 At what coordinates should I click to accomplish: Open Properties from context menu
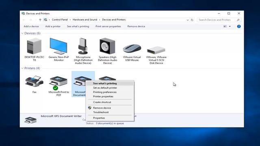[110, 118]
